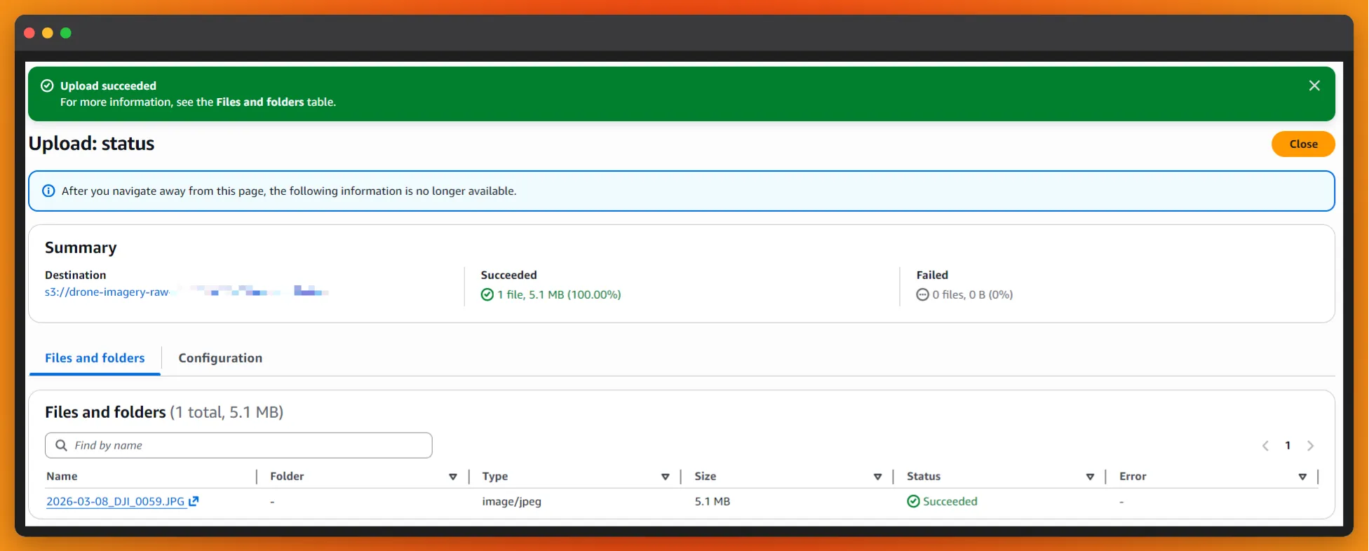This screenshot has height=551, width=1369.
Task: Sort by the Type column arrow
Action: click(x=666, y=477)
